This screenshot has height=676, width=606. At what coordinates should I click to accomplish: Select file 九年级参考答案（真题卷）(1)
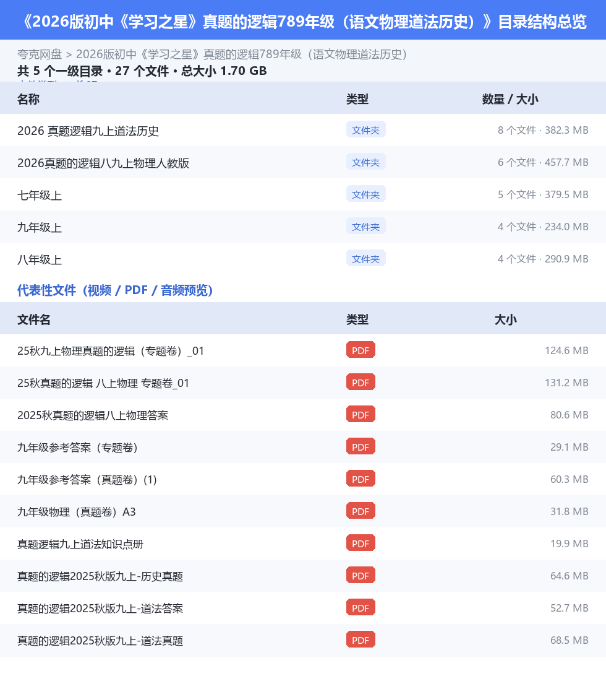coord(87,480)
